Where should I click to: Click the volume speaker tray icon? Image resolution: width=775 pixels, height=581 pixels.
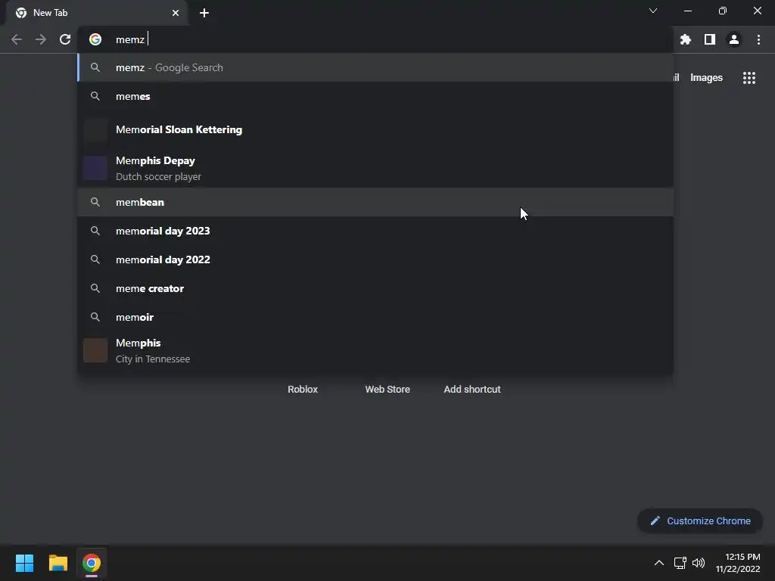tap(699, 563)
